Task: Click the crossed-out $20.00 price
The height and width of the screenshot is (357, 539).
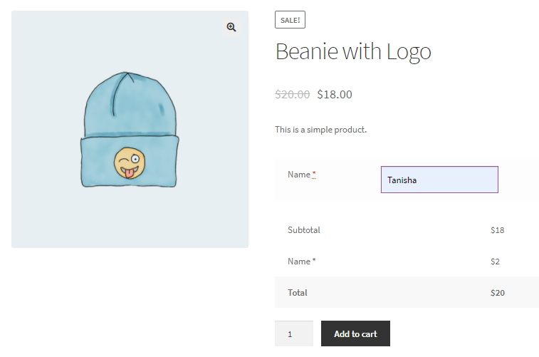Action: point(292,94)
